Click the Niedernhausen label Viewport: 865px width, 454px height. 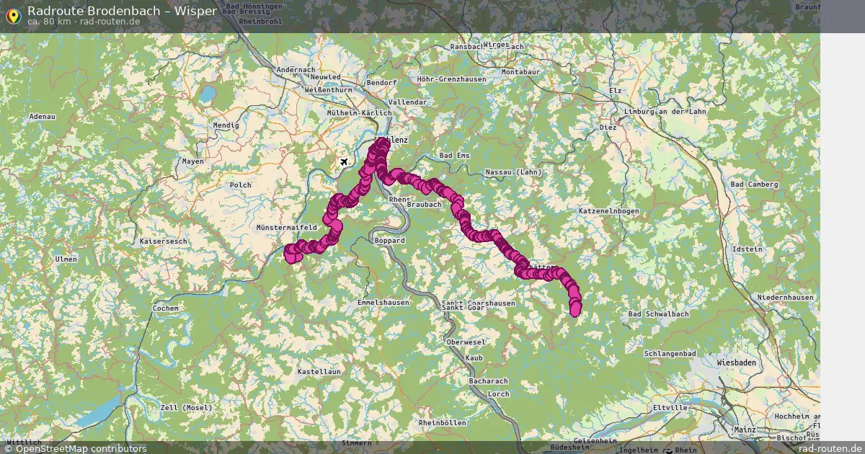(785, 298)
